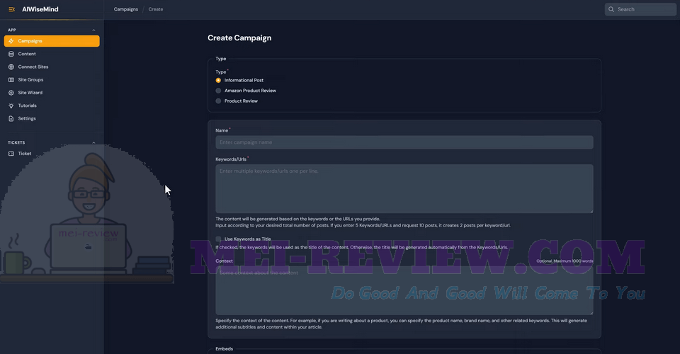Enable Use Keywords as Title checkbox
Screen dimensions: 680x354
(x=218, y=239)
